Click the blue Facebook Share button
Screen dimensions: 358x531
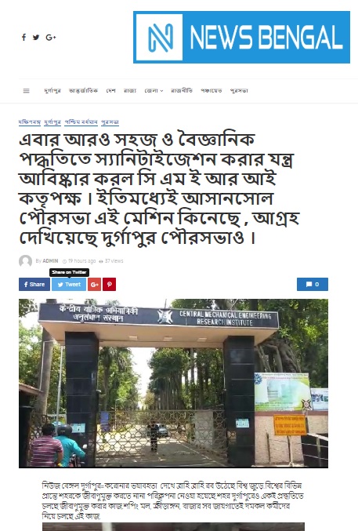(x=34, y=284)
